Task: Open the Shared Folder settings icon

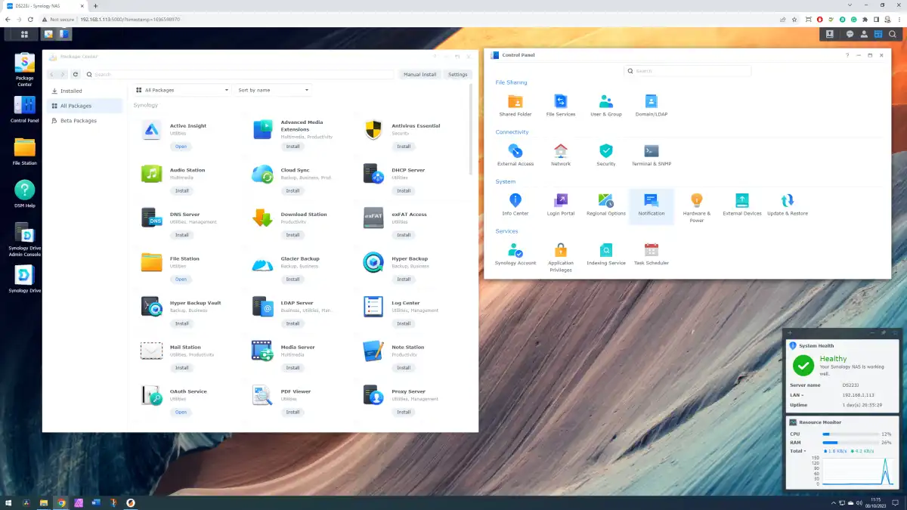Action: pos(515,102)
